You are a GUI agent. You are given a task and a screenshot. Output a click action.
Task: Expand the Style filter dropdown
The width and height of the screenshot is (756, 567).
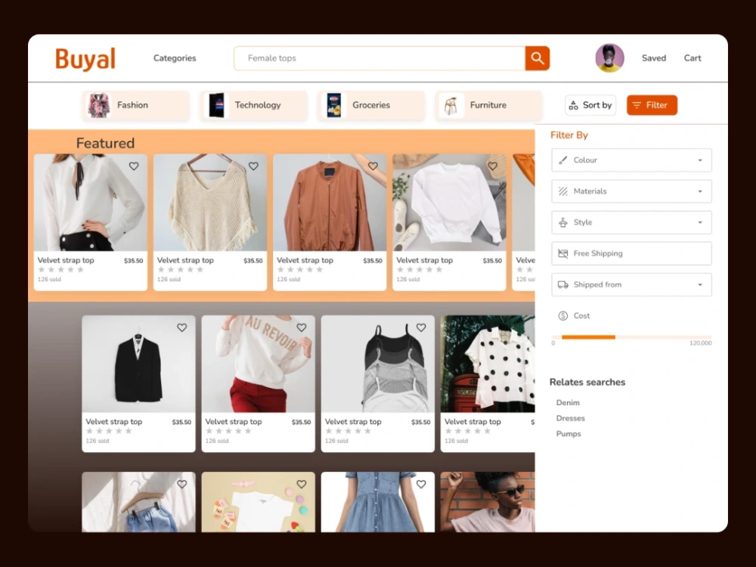(631, 222)
